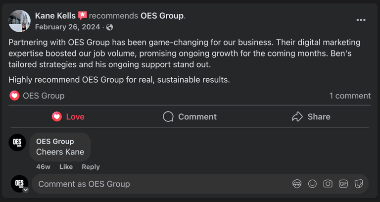Click the avatar sticker icon in comment box
This screenshot has width=380, height=202.
(x=297, y=184)
